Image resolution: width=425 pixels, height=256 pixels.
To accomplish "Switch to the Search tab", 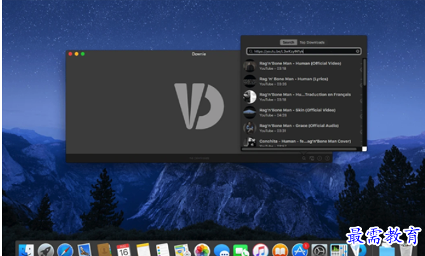I will (288, 42).
